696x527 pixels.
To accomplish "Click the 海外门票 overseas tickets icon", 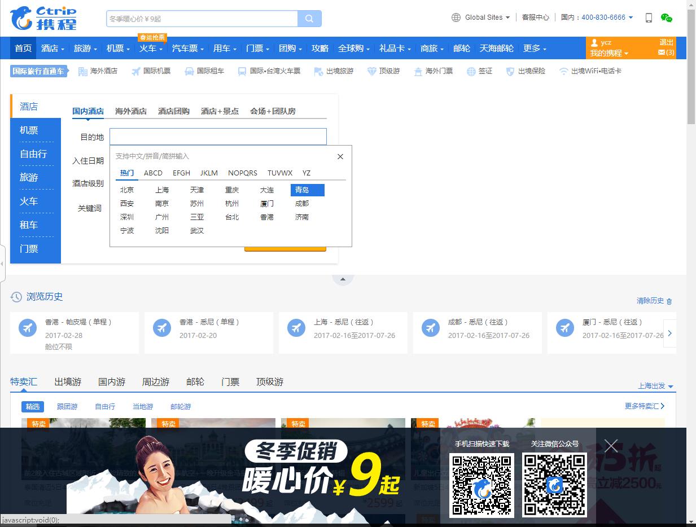I will [417, 71].
